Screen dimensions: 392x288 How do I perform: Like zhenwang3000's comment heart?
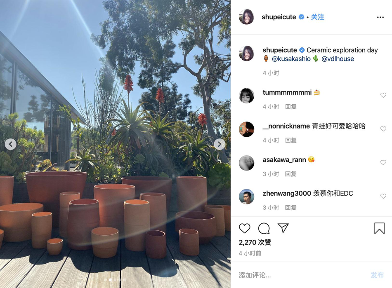coord(383,196)
